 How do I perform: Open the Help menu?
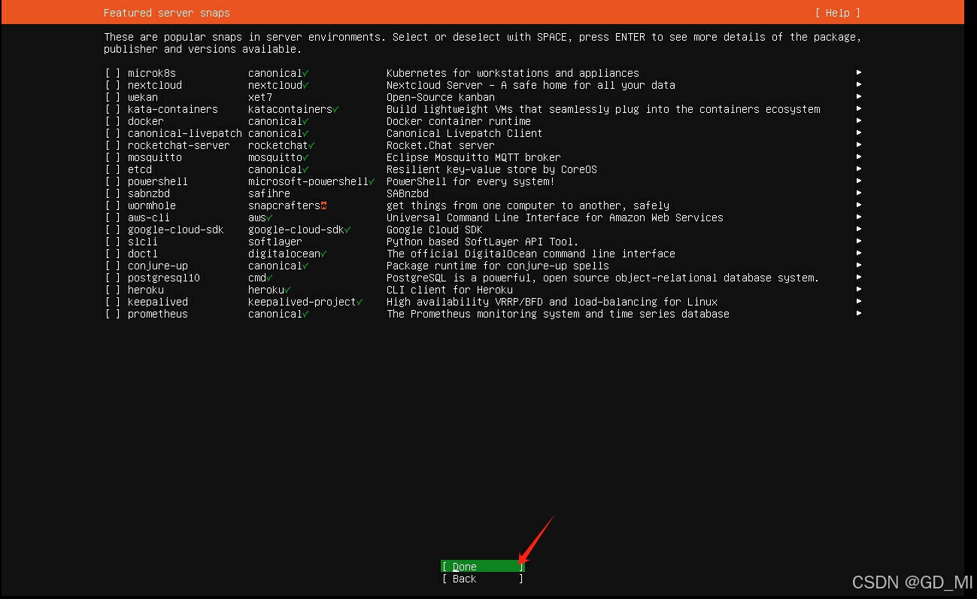837,13
